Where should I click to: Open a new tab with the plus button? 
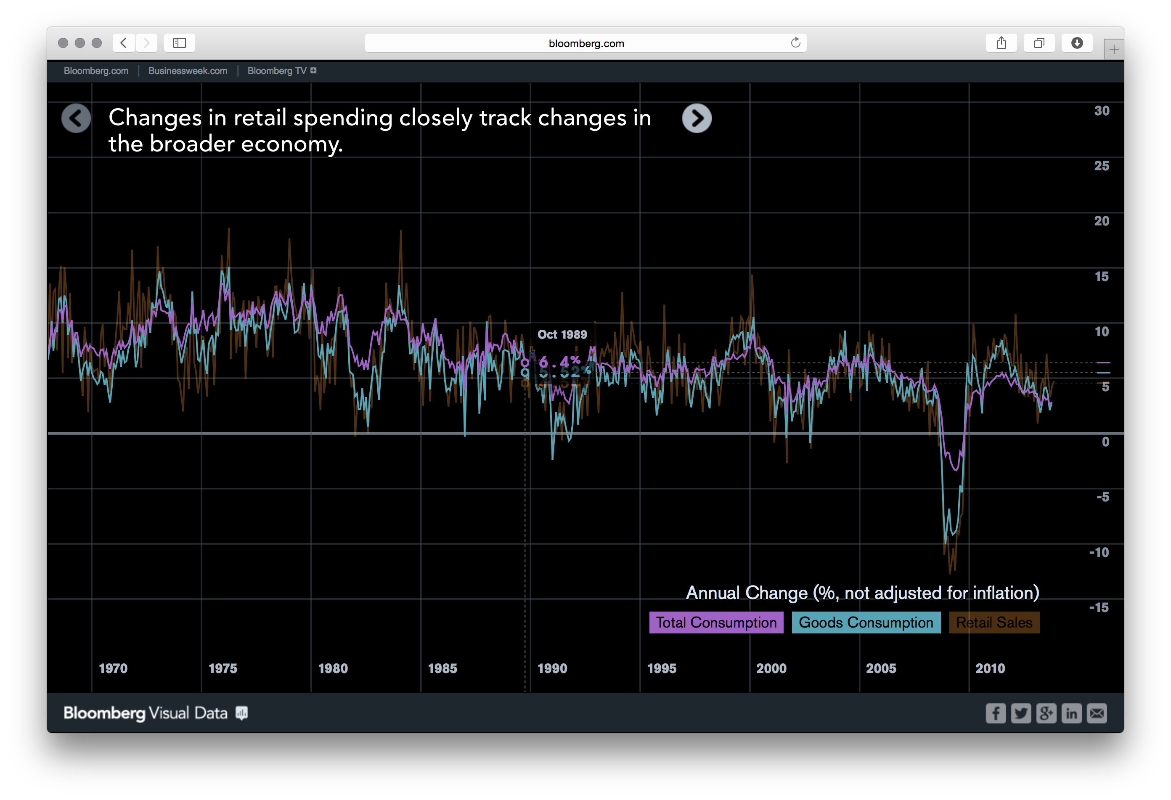(1113, 48)
